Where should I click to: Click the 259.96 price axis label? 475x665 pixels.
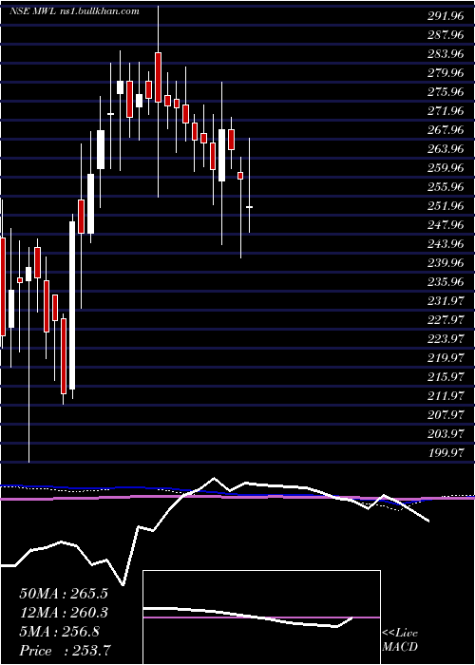point(446,168)
